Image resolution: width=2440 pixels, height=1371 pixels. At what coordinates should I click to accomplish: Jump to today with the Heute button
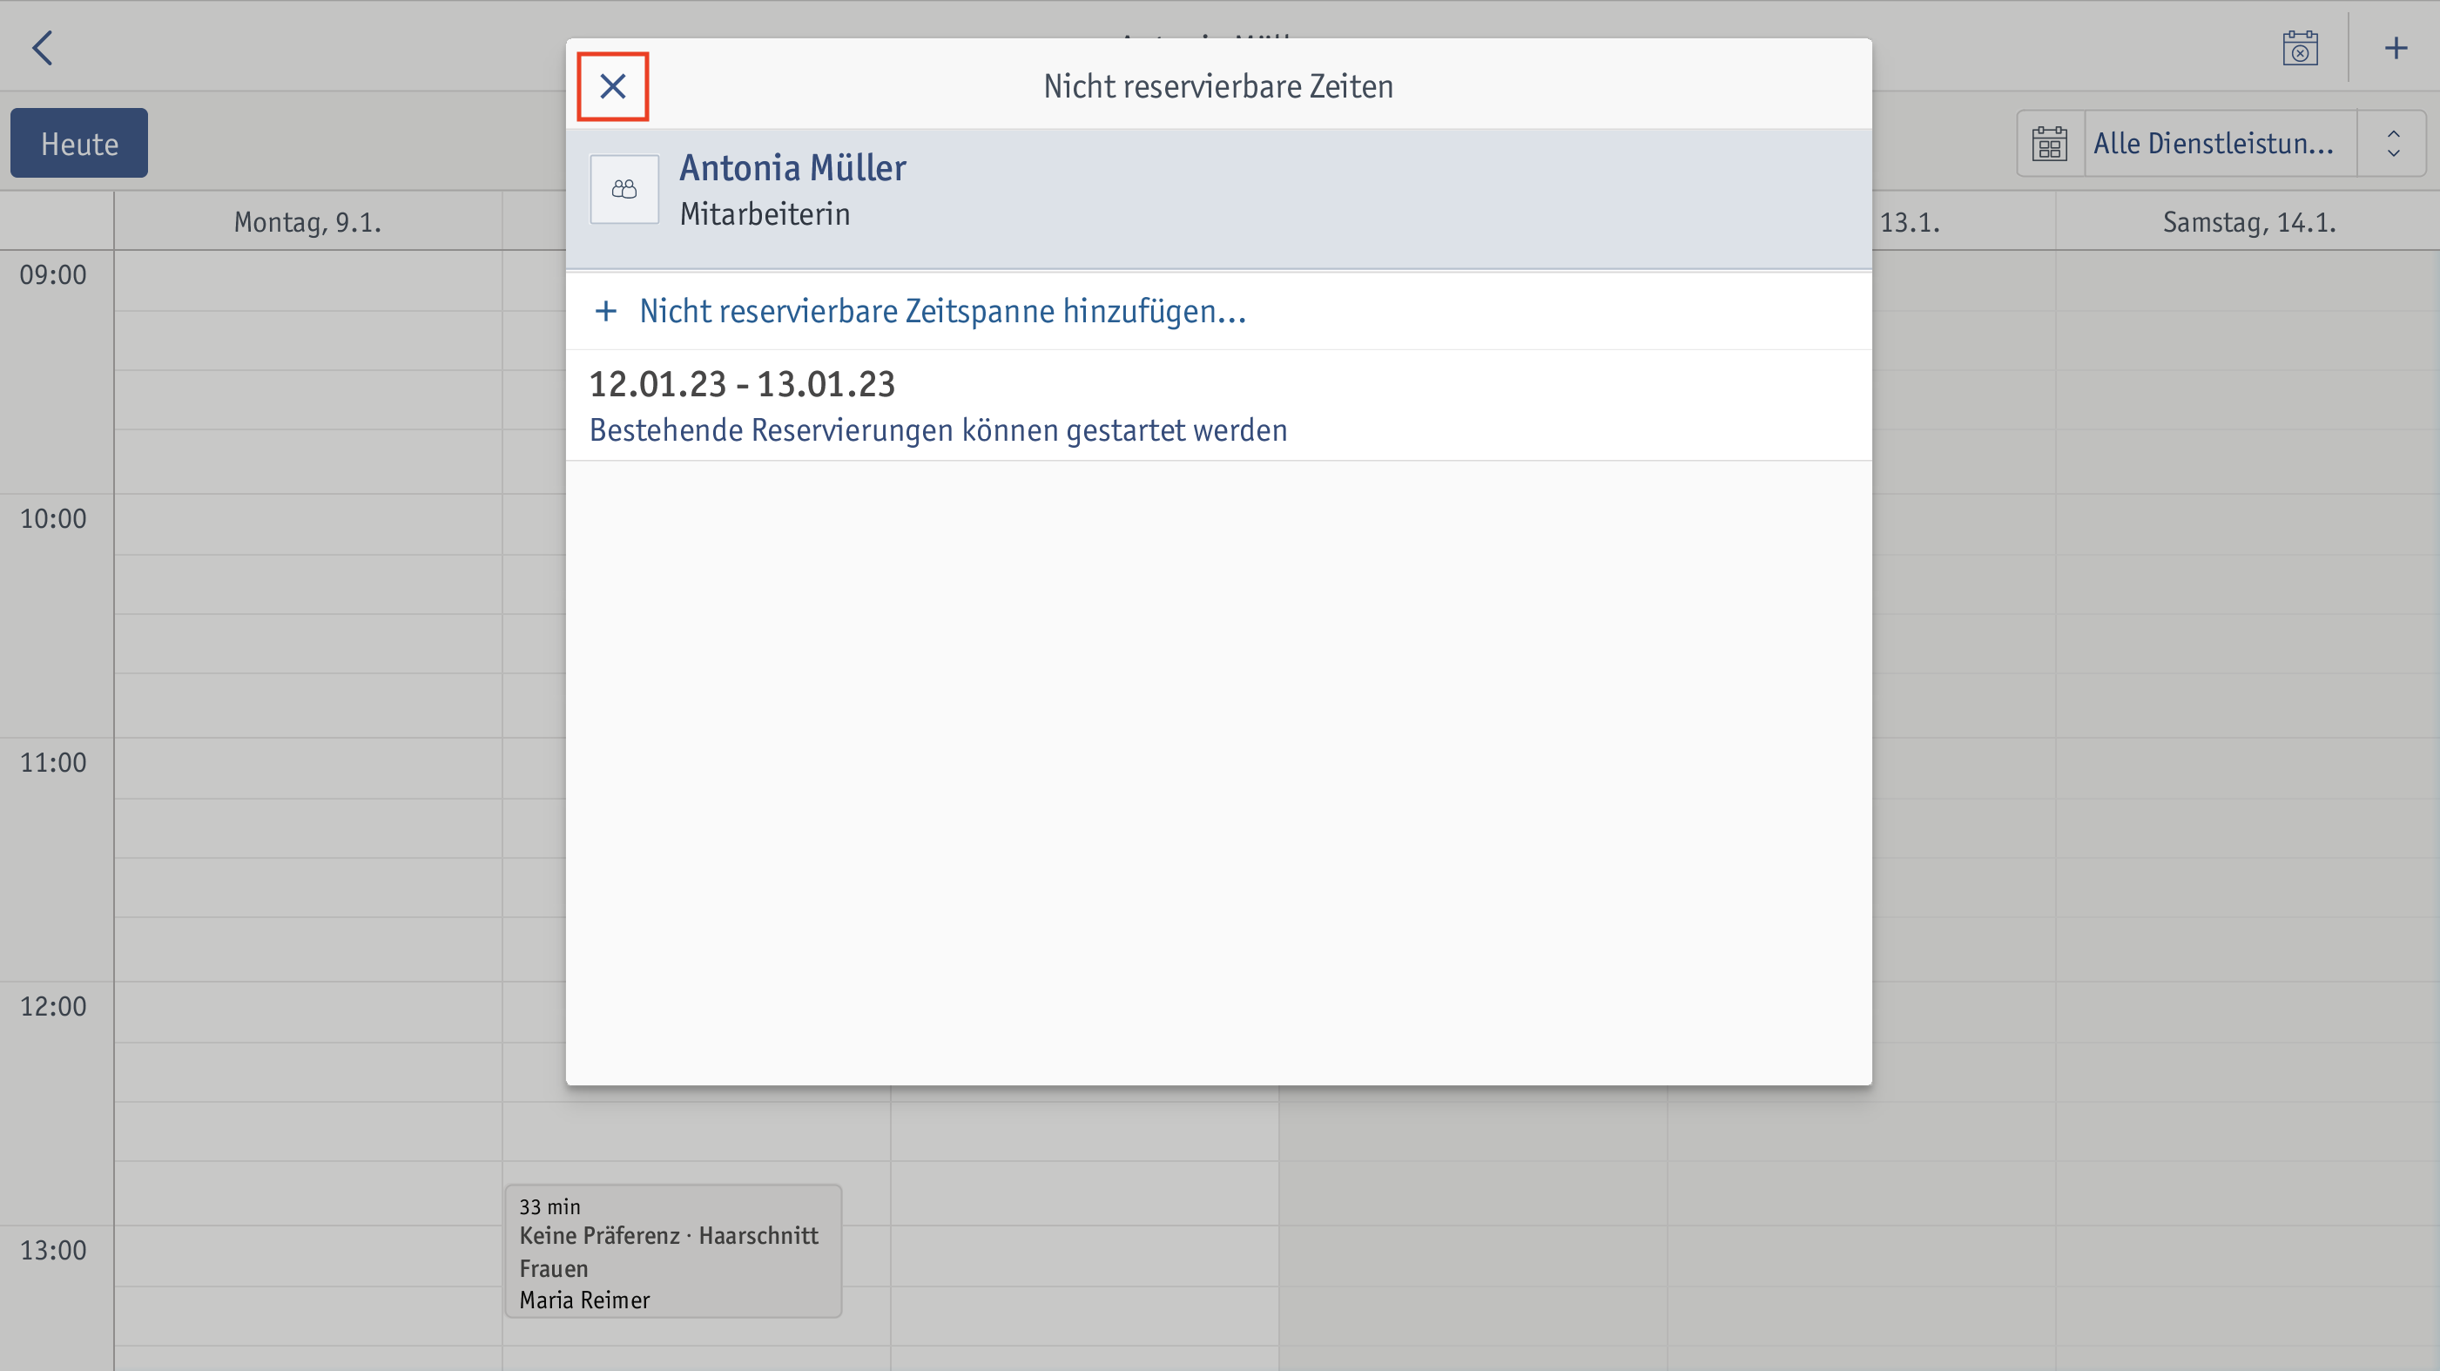coord(79,143)
